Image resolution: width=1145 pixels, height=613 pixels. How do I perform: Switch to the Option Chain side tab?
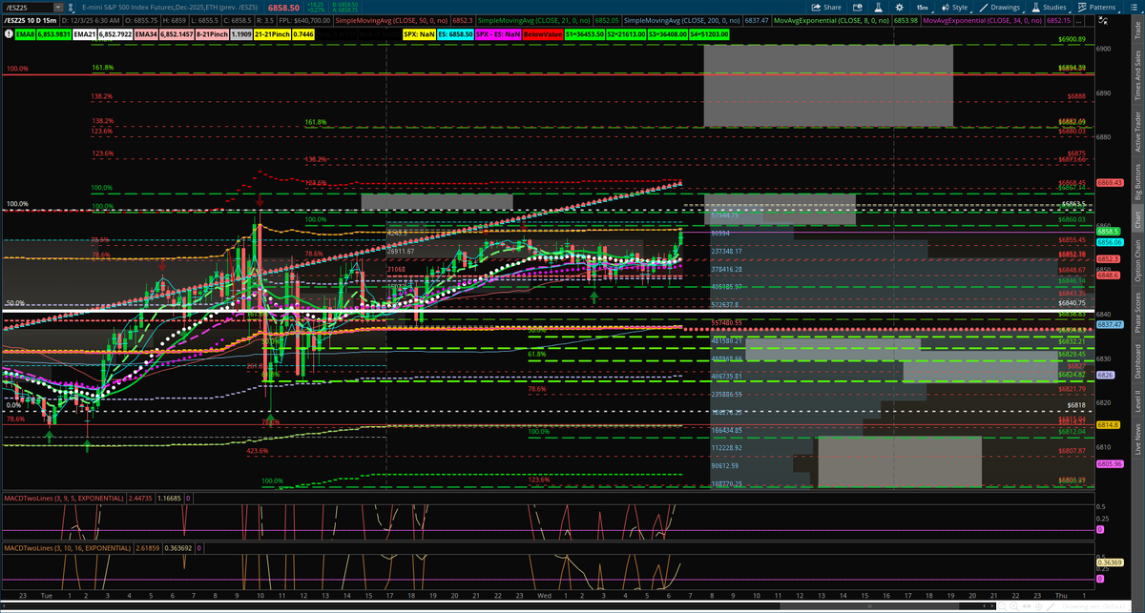[1136, 260]
